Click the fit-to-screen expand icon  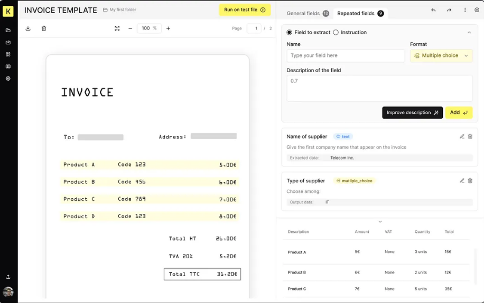[x=117, y=28]
